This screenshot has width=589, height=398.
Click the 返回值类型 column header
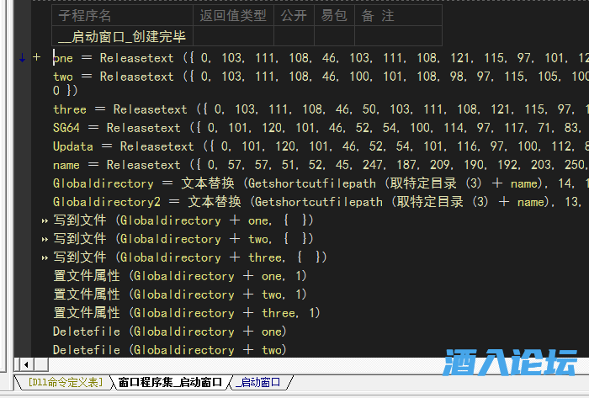point(233,15)
